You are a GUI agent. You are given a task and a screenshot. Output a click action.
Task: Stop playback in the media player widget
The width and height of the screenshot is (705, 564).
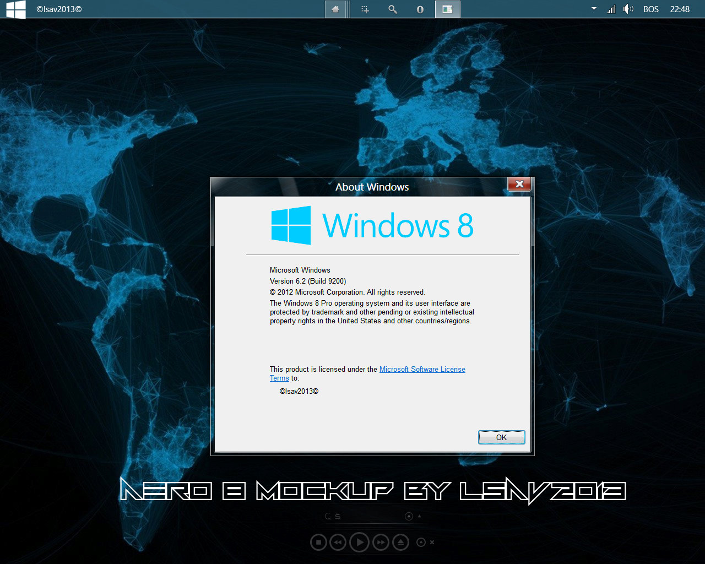[318, 543]
